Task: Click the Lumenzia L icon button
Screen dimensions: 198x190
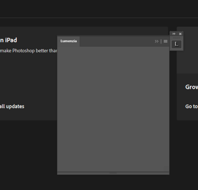Action: click(x=177, y=44)
